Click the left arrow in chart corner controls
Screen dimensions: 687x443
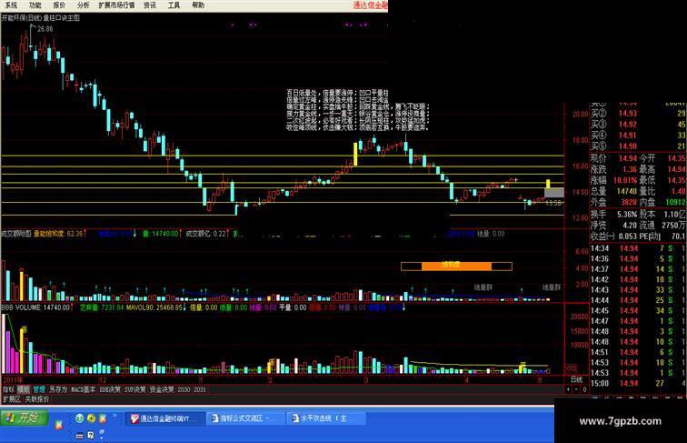(x=569, y=389)
